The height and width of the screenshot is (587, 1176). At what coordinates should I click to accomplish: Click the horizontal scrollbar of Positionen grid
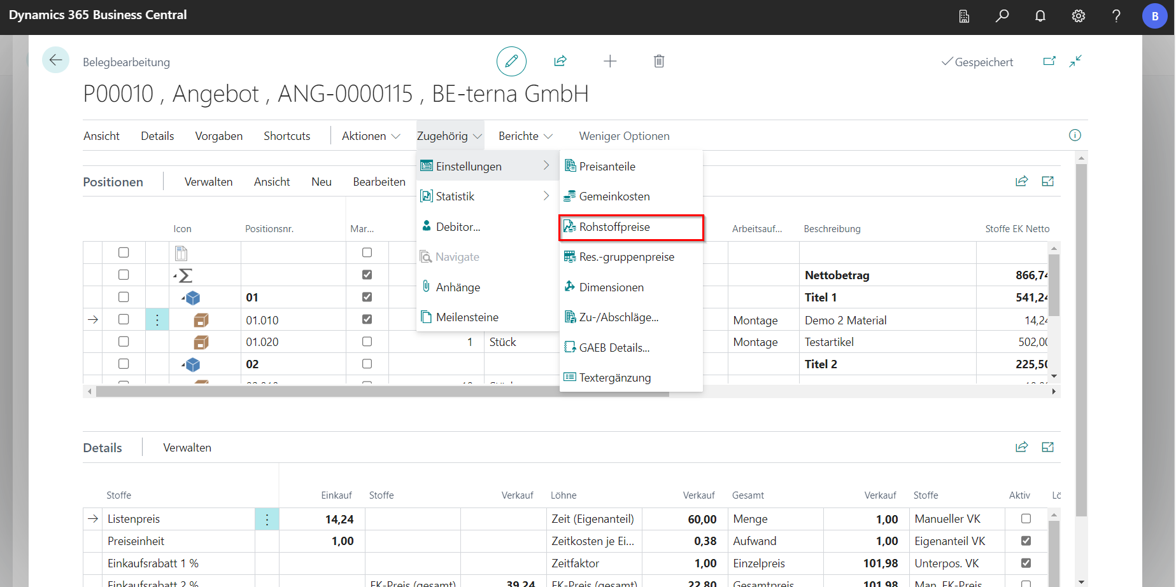(x=382, y=392)
